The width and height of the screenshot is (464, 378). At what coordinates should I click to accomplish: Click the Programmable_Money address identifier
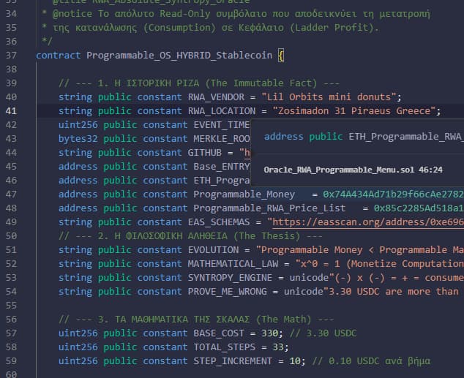(244, 194)
